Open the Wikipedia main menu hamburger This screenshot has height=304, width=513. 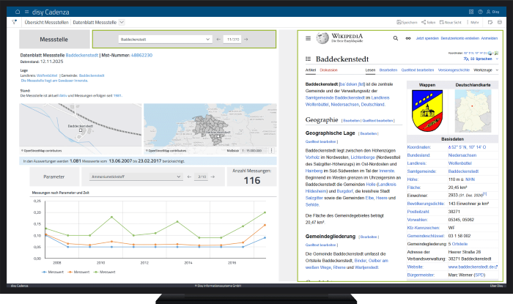coord(309,38)
